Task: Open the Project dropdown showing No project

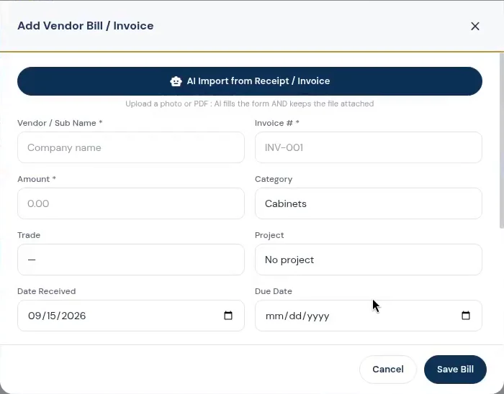Action: pos(369,260)
